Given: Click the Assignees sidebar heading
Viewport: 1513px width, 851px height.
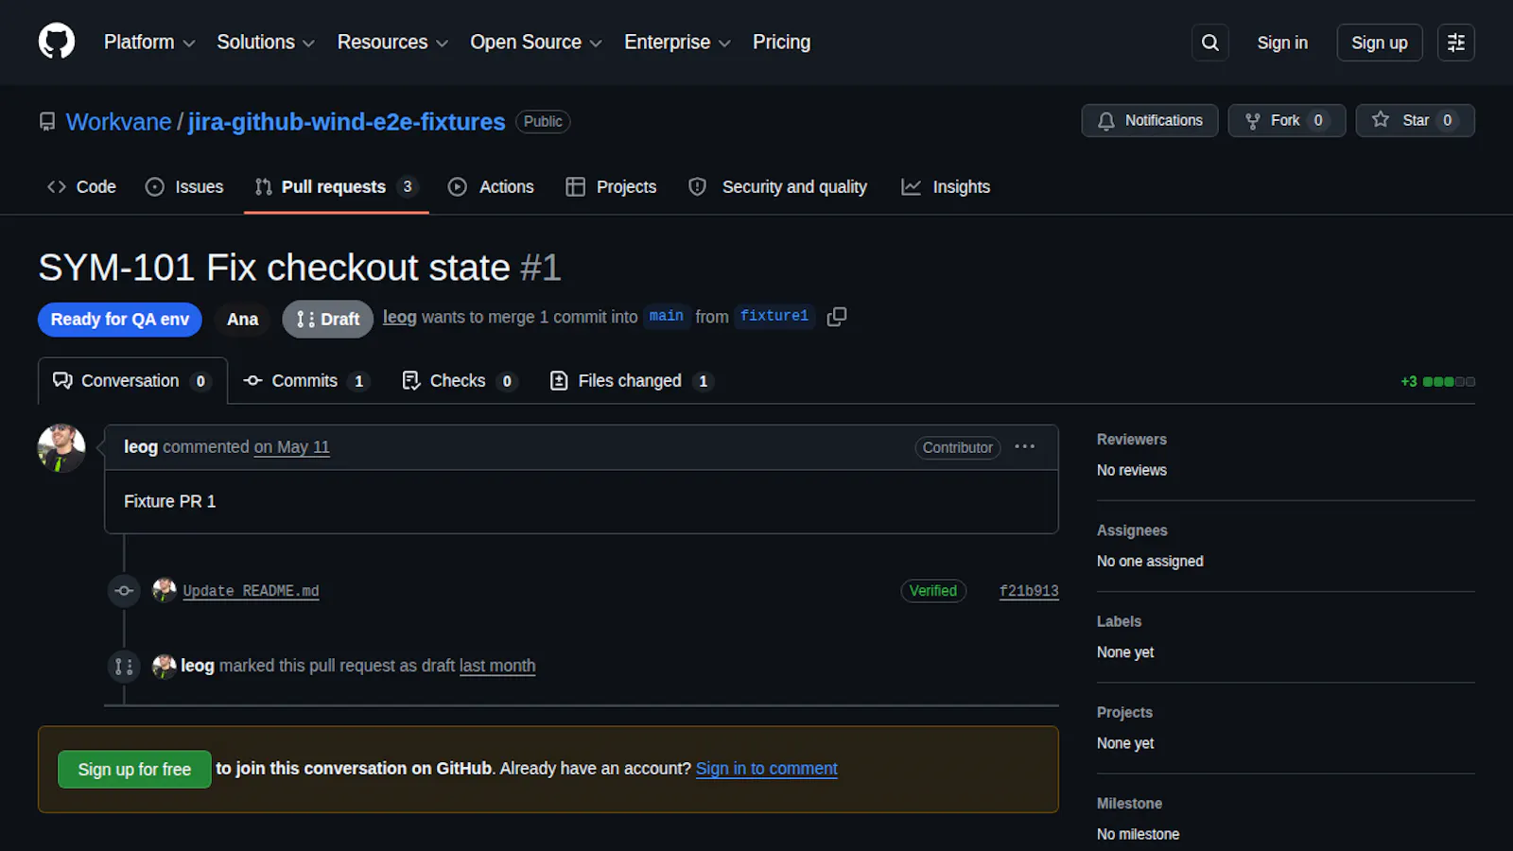Looking at the screenshot, I should 1132,530.
